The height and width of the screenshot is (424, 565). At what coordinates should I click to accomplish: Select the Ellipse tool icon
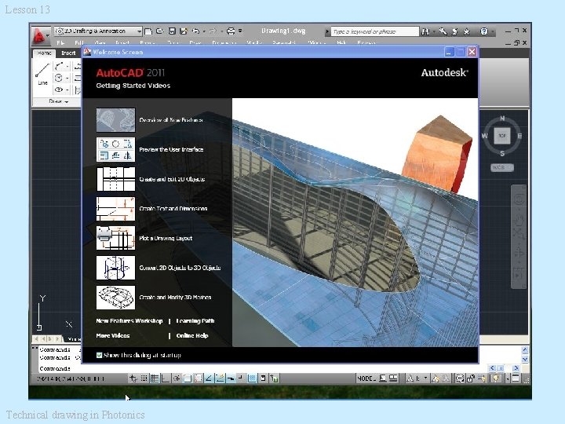[x=59, y=89]
